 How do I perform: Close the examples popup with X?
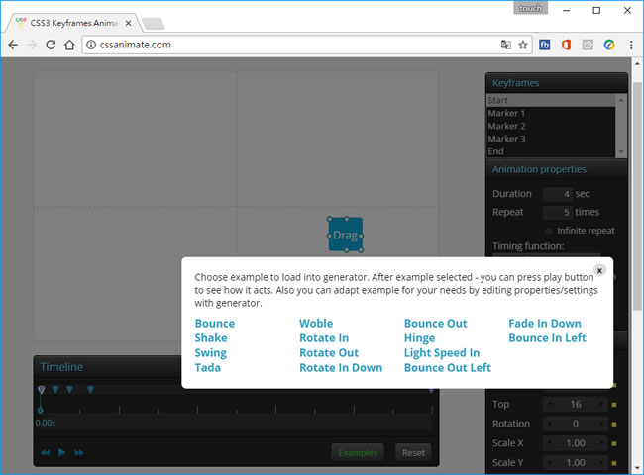(599, 270)
